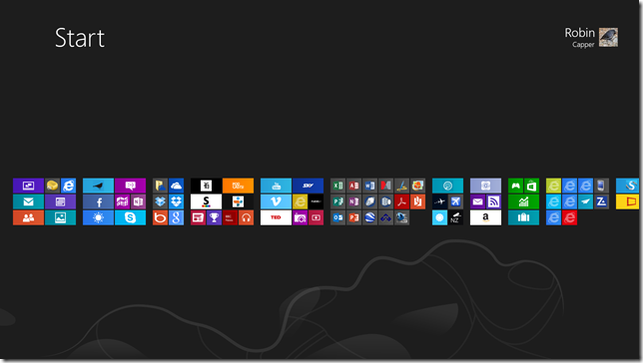Viewport: 643px width, 363px height.
Task: Open the Air NZ tile
Action: point(455,217)
